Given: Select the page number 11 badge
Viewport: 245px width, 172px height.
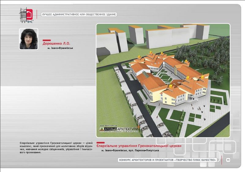Looking at the screenshot, I should pos(228,160).
